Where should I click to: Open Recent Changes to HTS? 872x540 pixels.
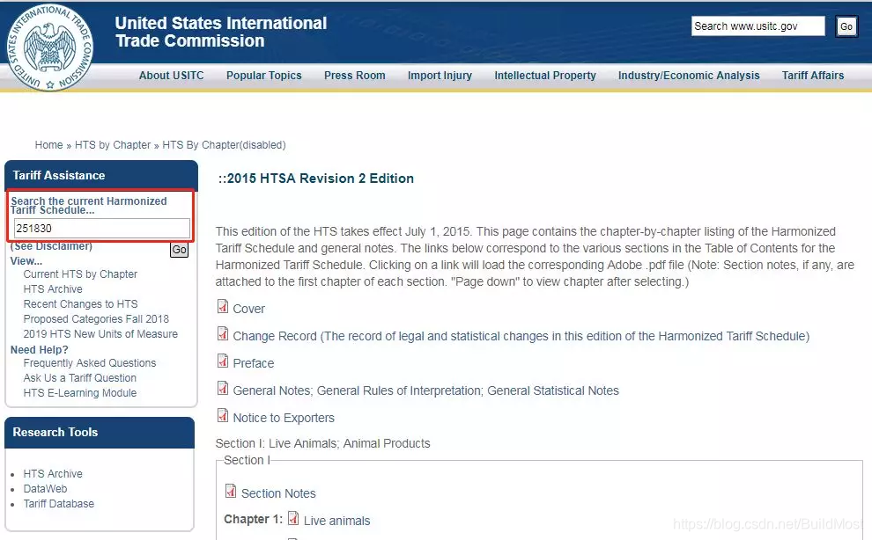(x=81, y=304)
